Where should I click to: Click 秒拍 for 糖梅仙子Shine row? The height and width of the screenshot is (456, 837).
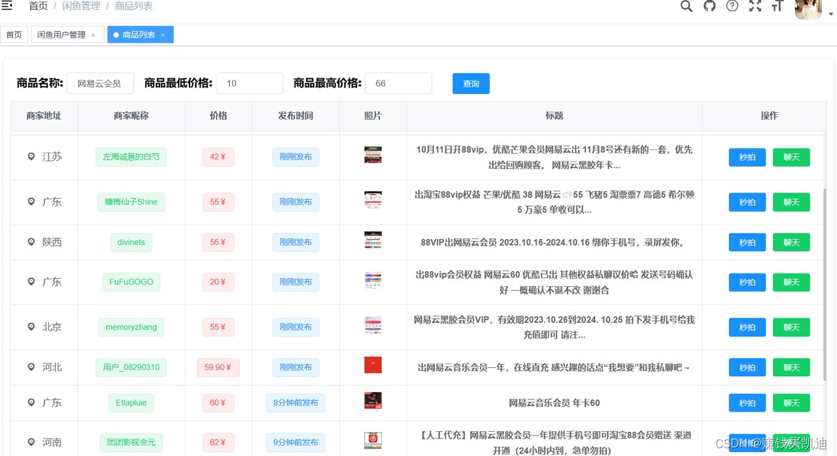(747, 203)
